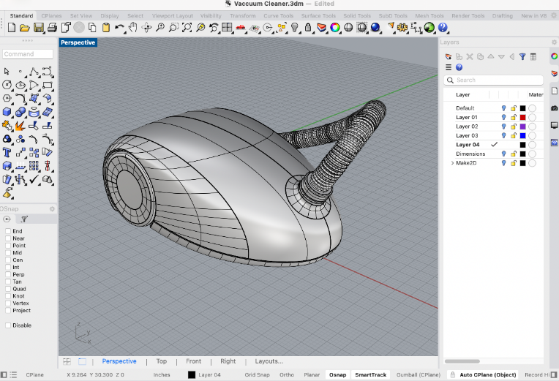Viewport: 559px width, 381px height.
Task: Click the New Layer icon in Layers panel
Action: click(449, 56)
